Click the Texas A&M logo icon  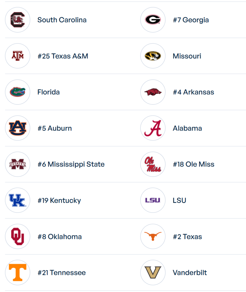[x=17, y=56]
